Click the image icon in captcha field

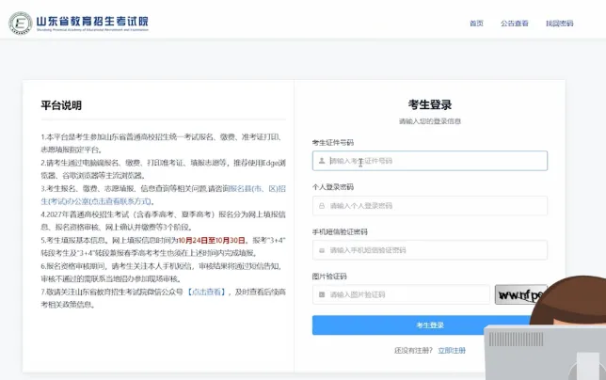coord(322,294)
